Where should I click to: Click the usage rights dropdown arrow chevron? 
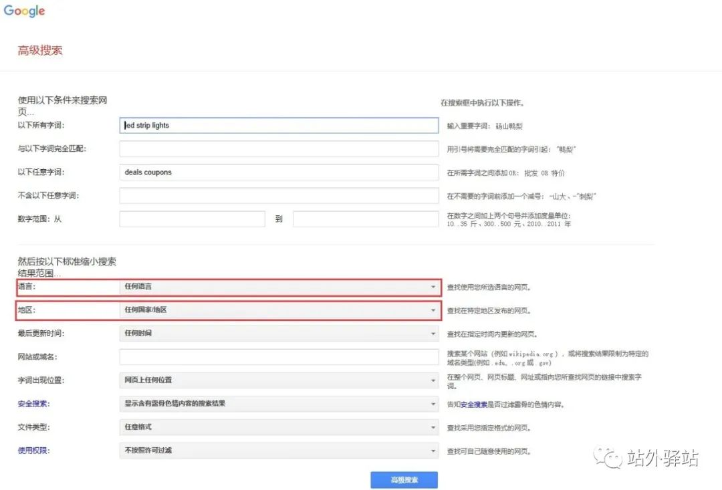click(x=433, y=450)
